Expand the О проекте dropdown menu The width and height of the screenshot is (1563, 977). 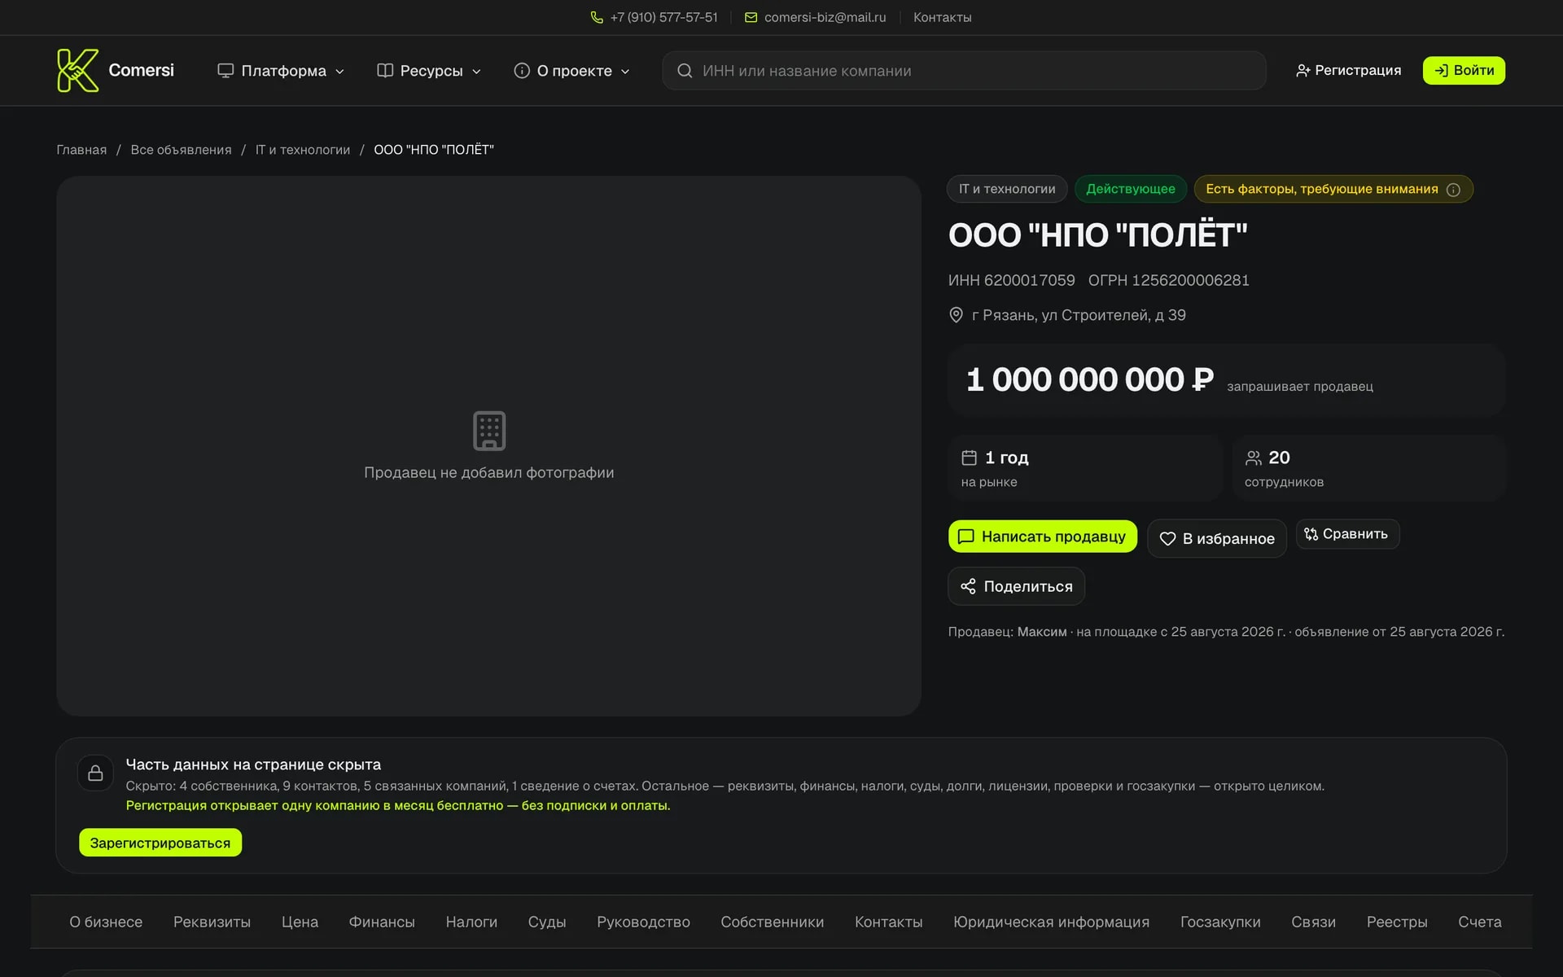pyautogui.click(x=571, y=71)
